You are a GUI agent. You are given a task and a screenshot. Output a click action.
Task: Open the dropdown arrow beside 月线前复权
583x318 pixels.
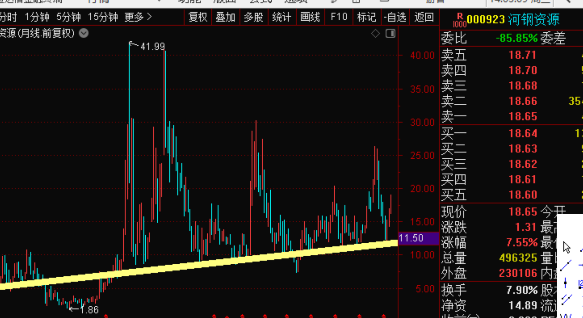84,33
